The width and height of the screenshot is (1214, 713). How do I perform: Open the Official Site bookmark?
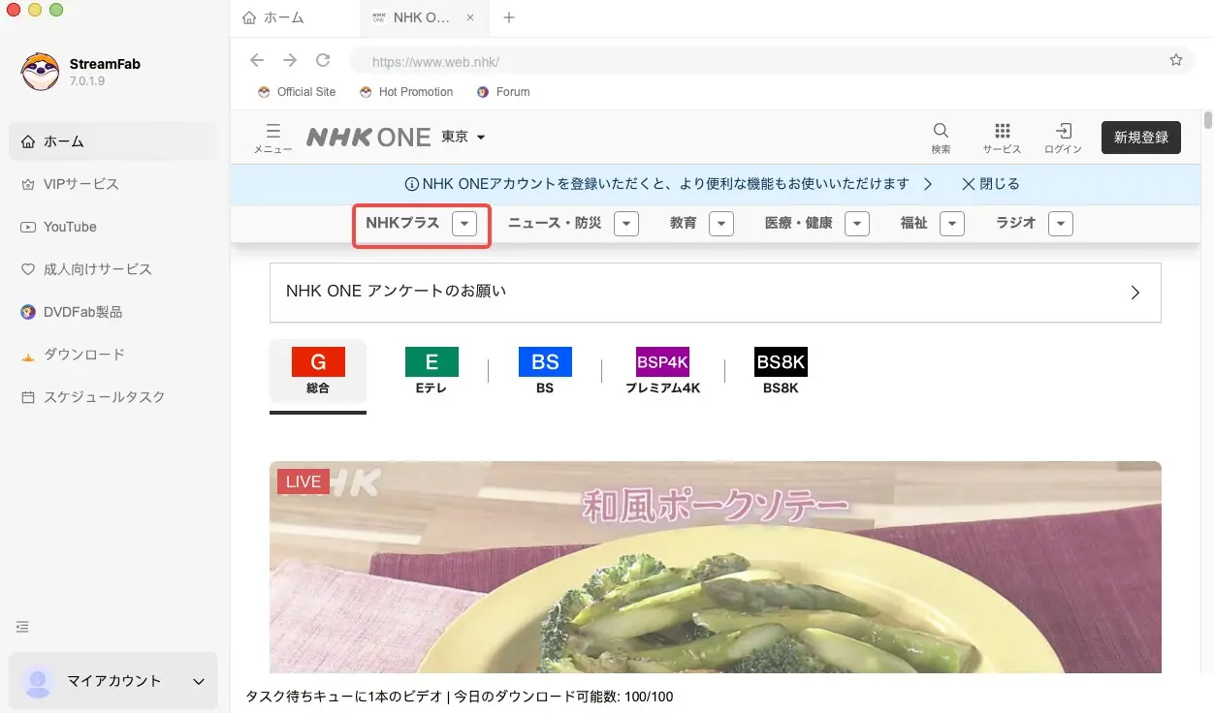pyautogui.click(x=297, y=92)
